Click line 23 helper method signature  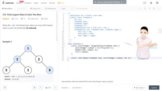(101, 58)
